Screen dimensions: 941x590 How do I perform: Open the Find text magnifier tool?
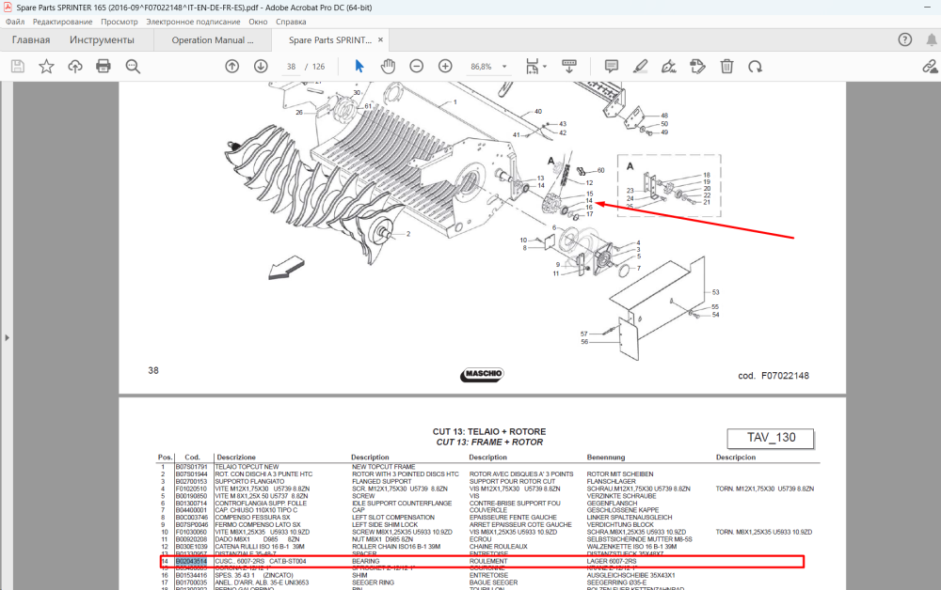(133, 67)
